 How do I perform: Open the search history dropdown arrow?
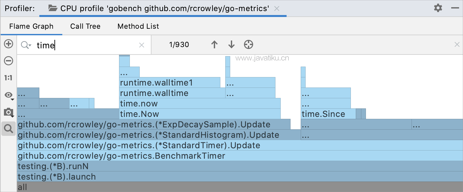(26, 45)
